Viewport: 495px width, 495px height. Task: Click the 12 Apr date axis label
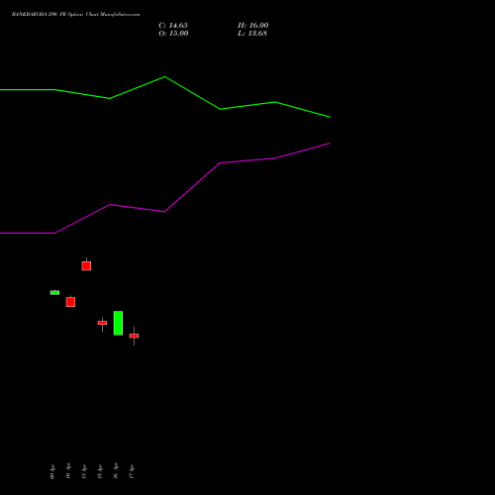[x=84, y=472]
